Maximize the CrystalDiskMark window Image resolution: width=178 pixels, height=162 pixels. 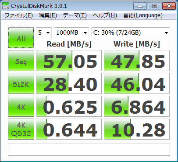154,6
